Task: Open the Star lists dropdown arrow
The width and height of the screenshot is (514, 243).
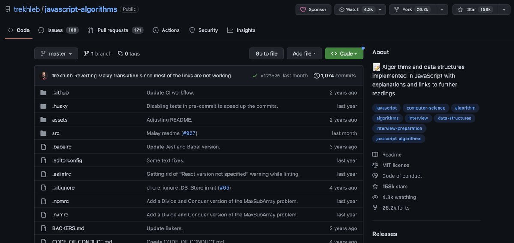Action: [x=504, y=9]
